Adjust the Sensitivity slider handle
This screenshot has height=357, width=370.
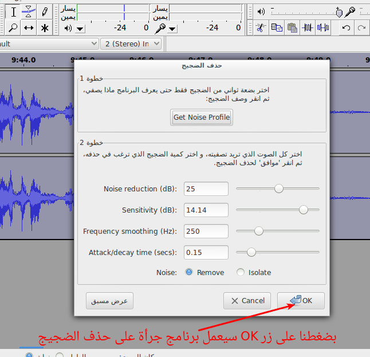(x=304, y=210)
